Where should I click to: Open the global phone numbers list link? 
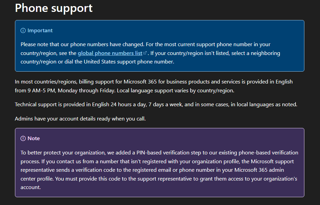click(110, 53)
